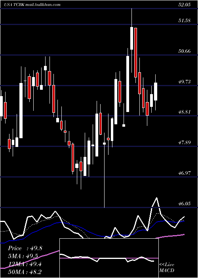Viewport: 198px width, 278px height.
Task: Click the 50.66 price axis label
Action: click(185, 51)
